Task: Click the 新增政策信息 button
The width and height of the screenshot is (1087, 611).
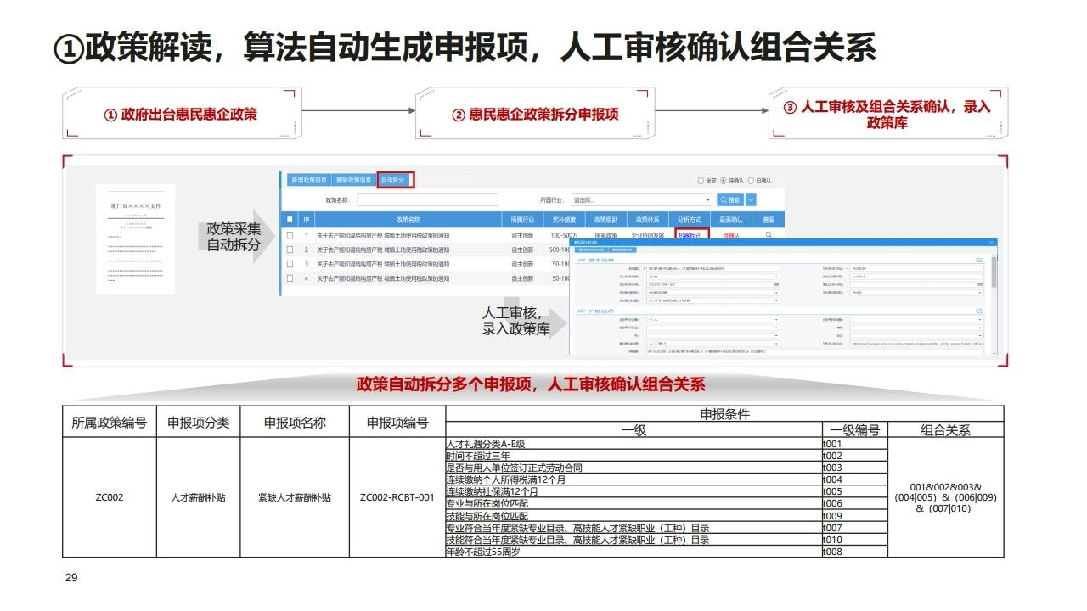Action: click(309, 180)
